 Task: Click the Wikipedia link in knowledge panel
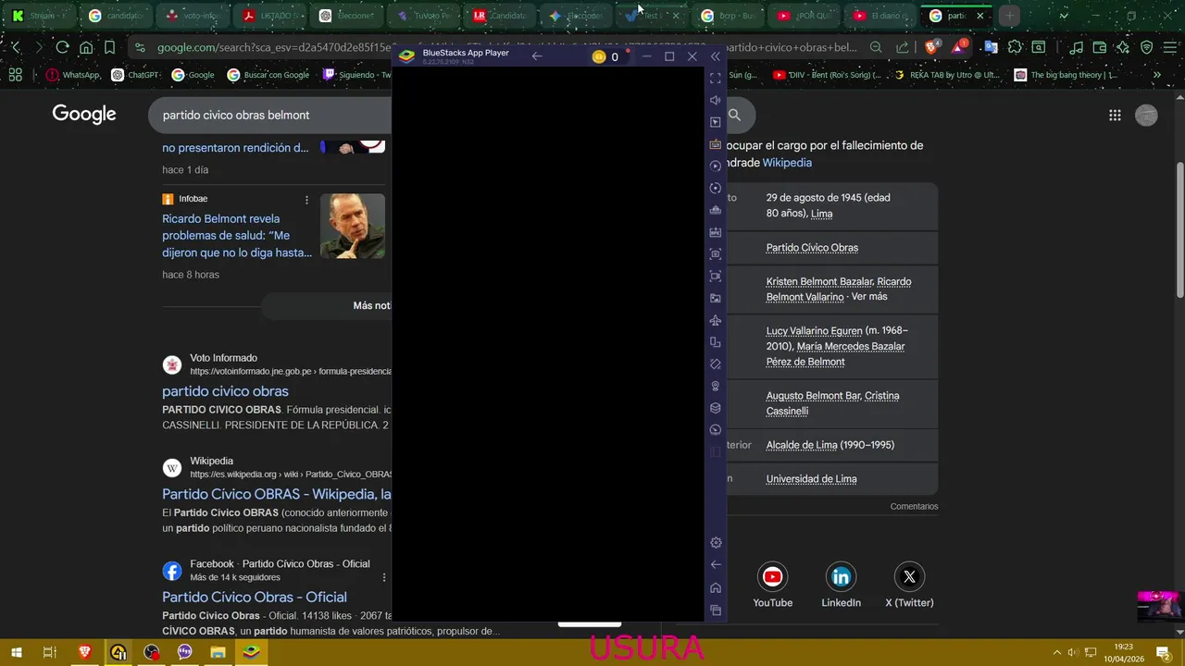[787, 163]
